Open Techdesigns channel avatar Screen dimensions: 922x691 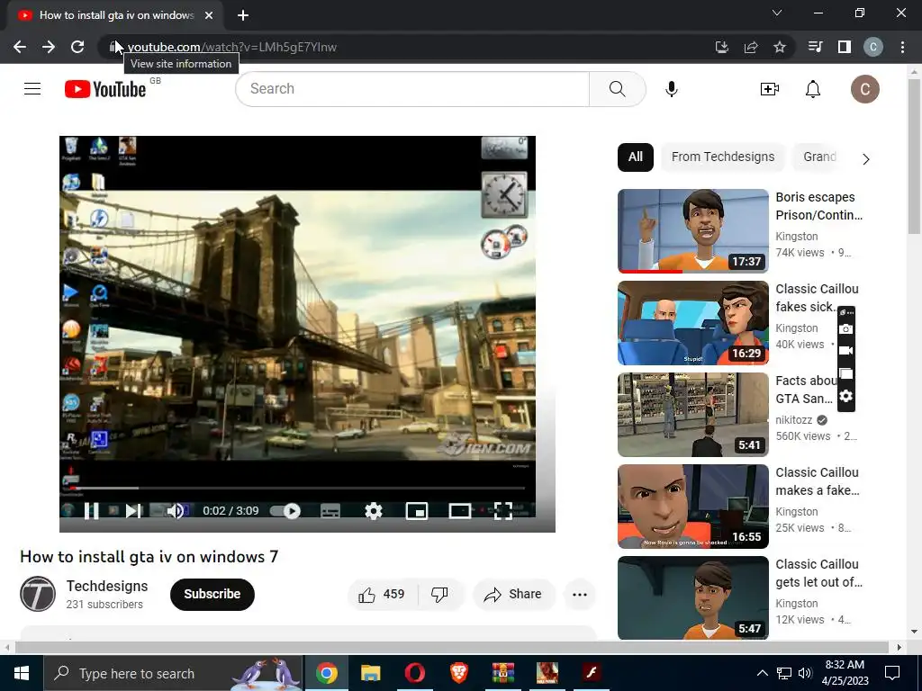pos(38,594)
